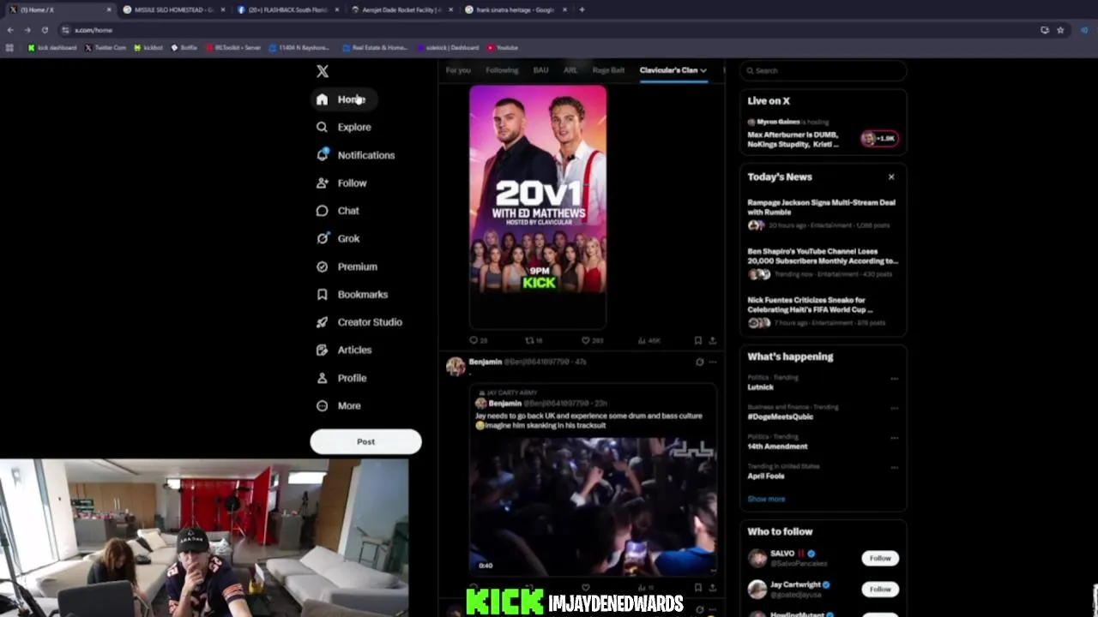Click the Grok icon on Benjamin's post
Image resolution: width=1098 pixels, height=617 pixels.
(x=699, y=362)
